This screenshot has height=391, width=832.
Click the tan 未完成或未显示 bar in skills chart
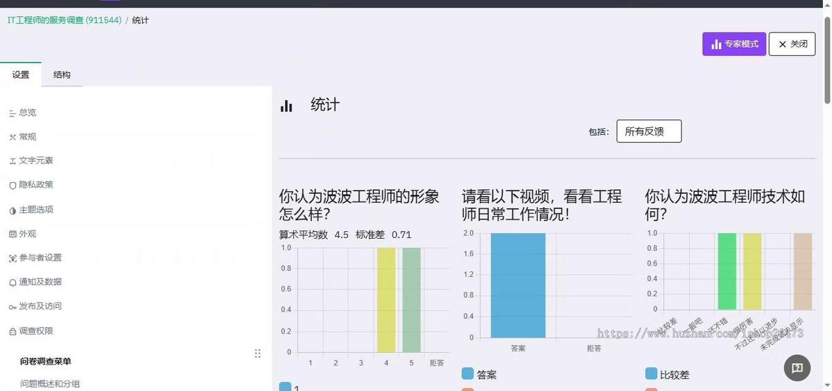803,271
